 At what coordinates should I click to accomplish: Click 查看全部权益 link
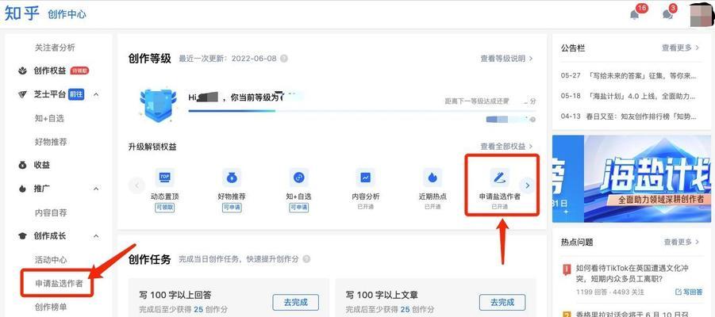(x=506, y=147)
